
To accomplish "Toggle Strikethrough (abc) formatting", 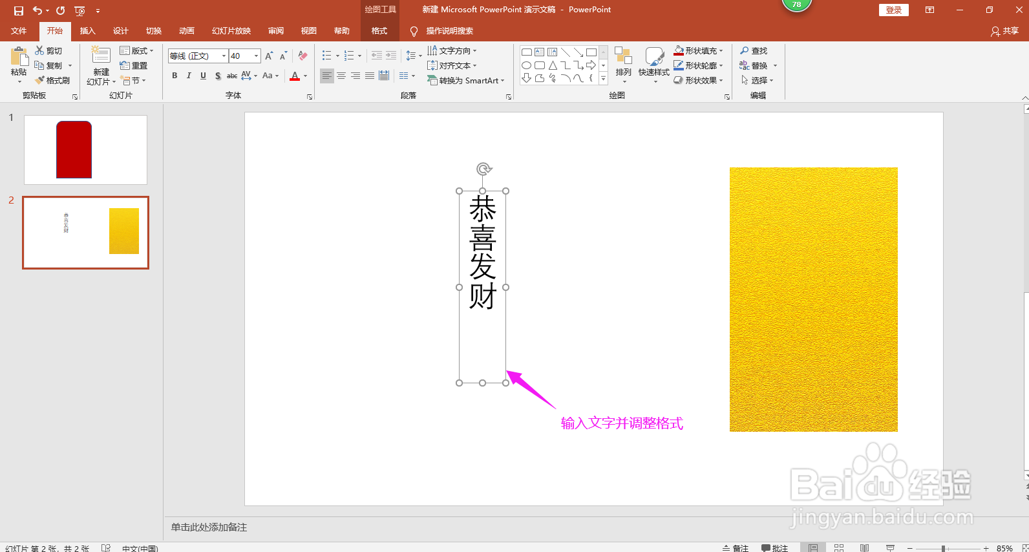I will click(232, 76).
